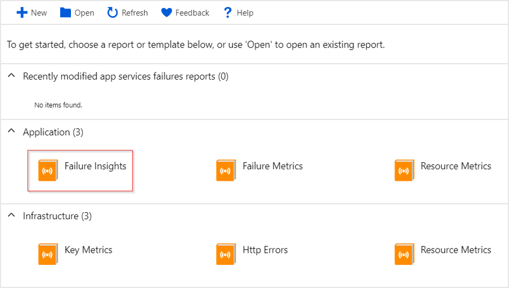Viewport: 509px width, 288px height.
Task: Collapse the Application section chevron
Action: [x=11, y=131]
